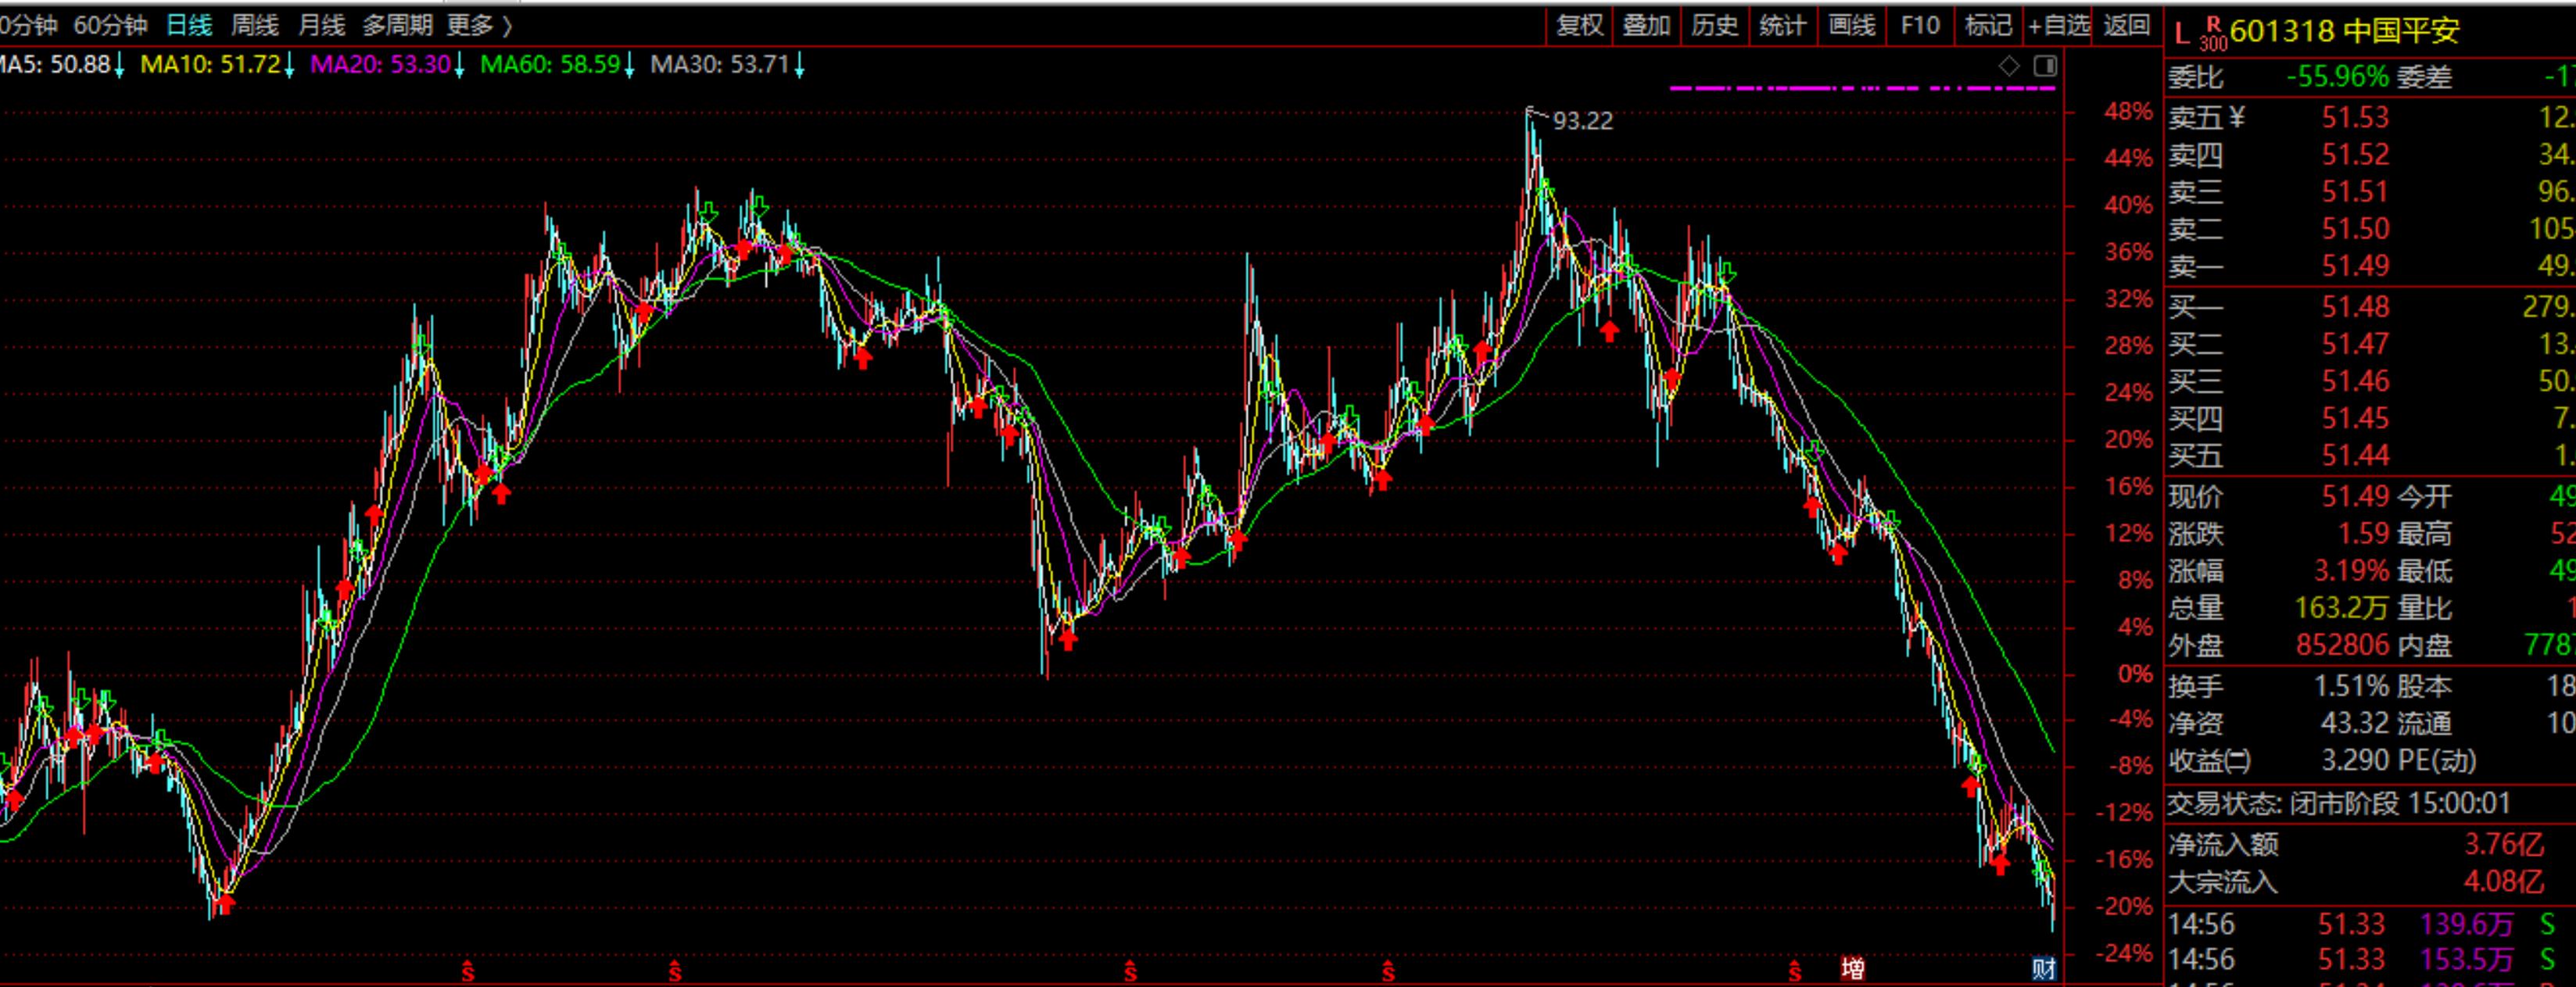Select the 60分钟 period tab
The image size is (2576, 987).
(110, 25)
